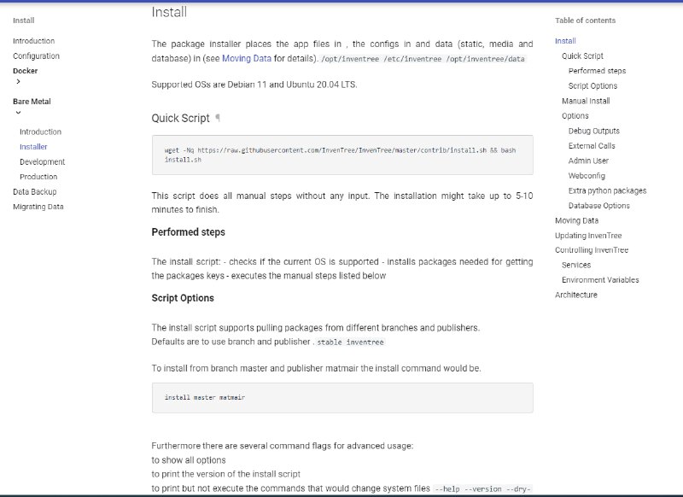Expand the Docker section chevron
Image resolution: width=683 pixels, height=497 pixels.
pos(18,82)
